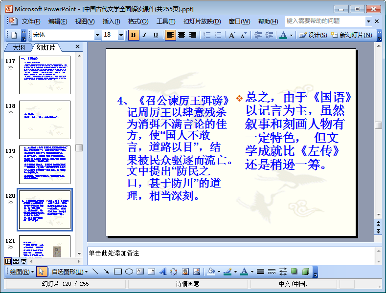Insert WordArt
This screenshot has width=386, height=293.
[163, 272]
